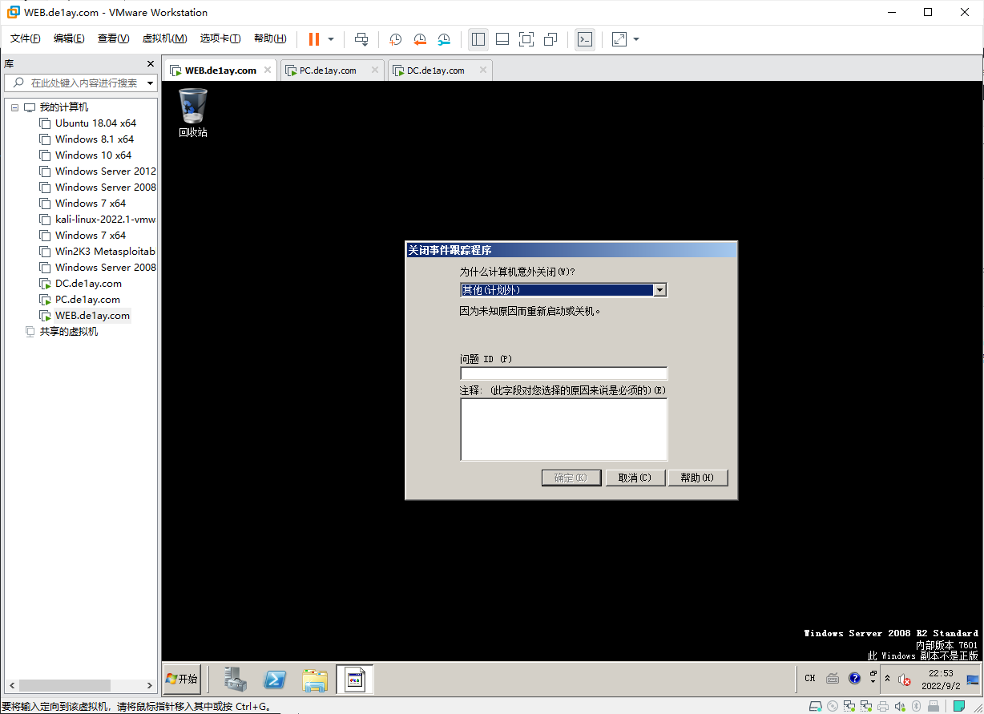Click the 确定(K) button in the dialog
This screenshot has width=984, height=714.
click(x=571, y=478)
